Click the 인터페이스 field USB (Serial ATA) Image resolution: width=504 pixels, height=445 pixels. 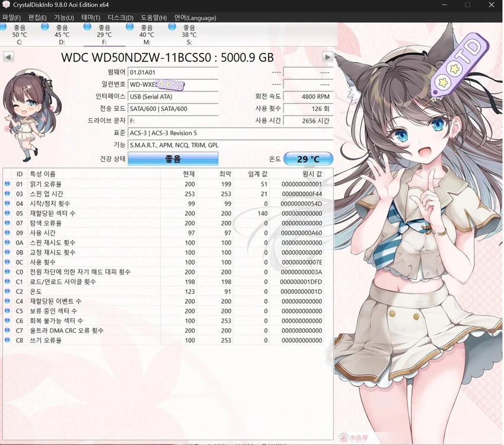click(x=173, y=97)
